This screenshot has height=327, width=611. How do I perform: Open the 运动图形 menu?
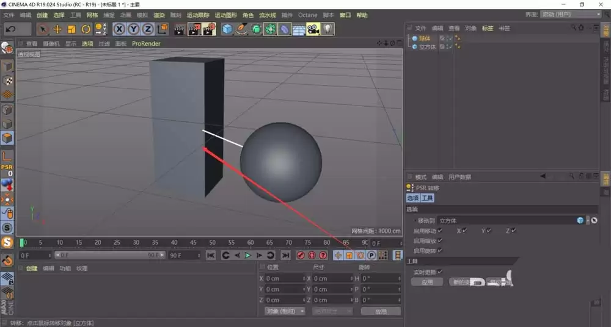[225, 15]
